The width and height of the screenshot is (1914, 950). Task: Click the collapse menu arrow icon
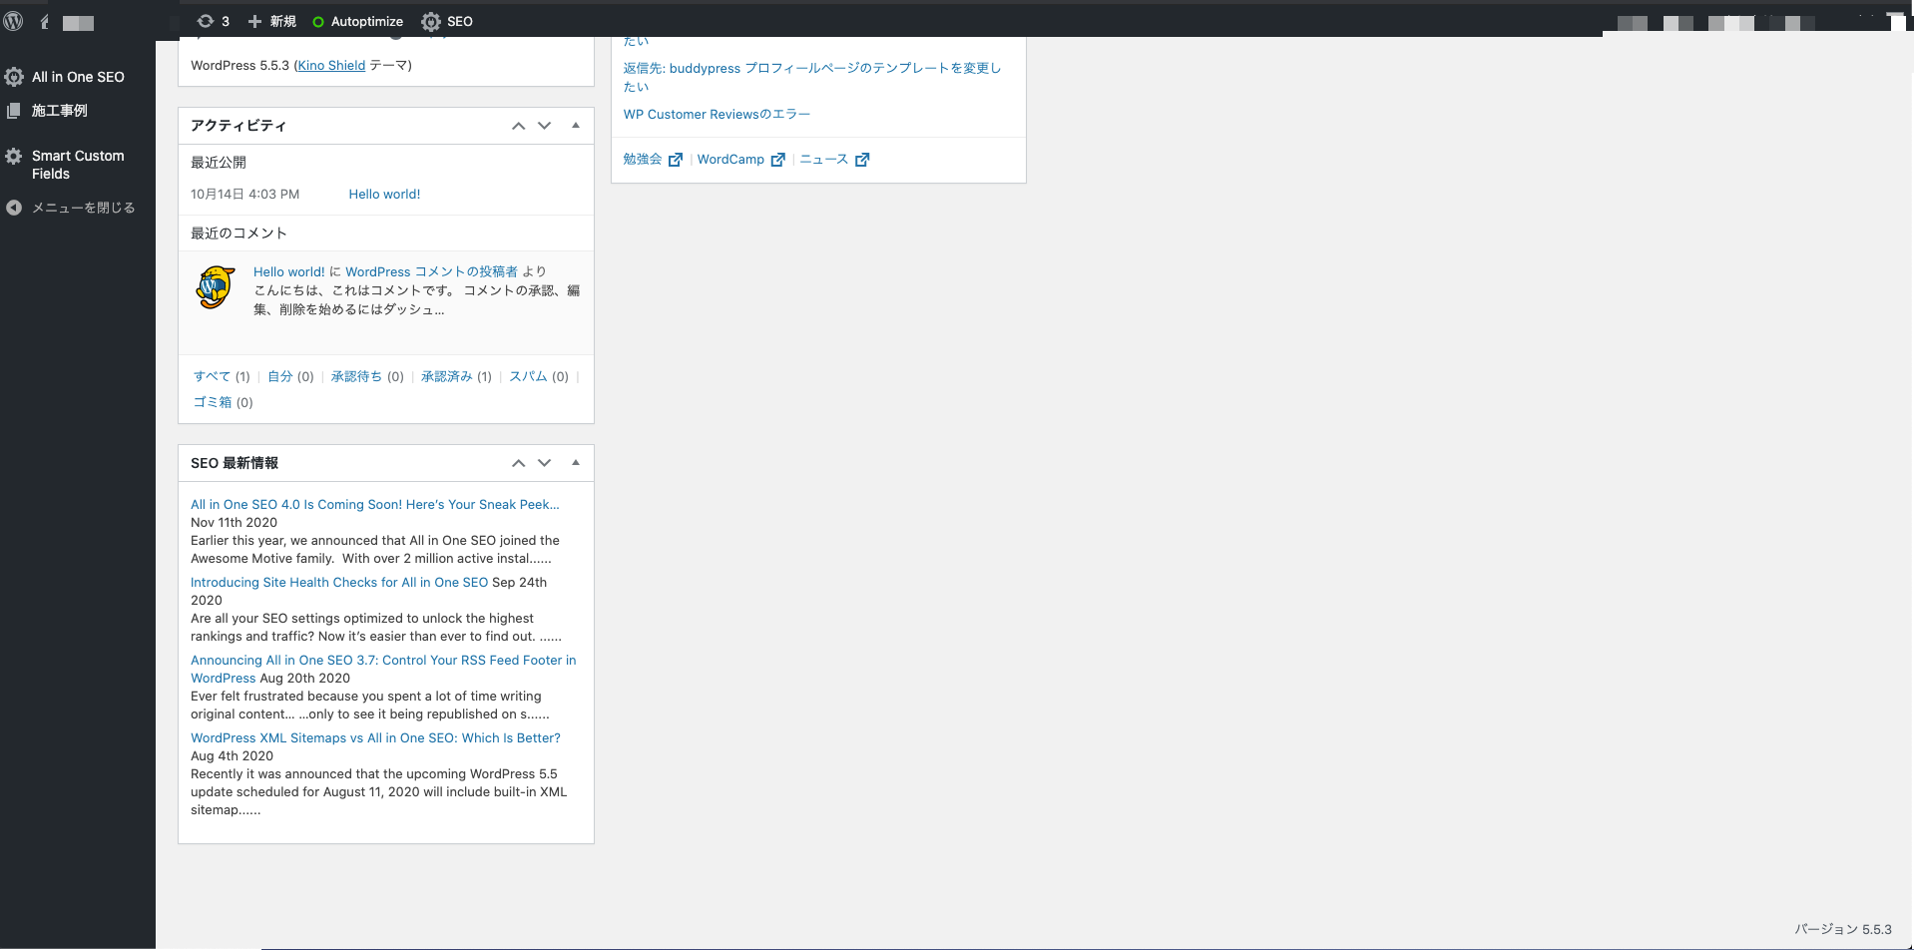pos(14,208)
